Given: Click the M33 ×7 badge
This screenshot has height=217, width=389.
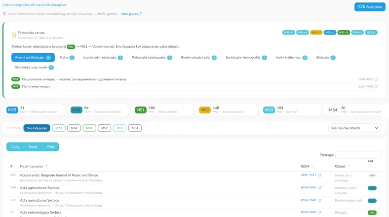Looking at the screenshot, I should 288,33.
